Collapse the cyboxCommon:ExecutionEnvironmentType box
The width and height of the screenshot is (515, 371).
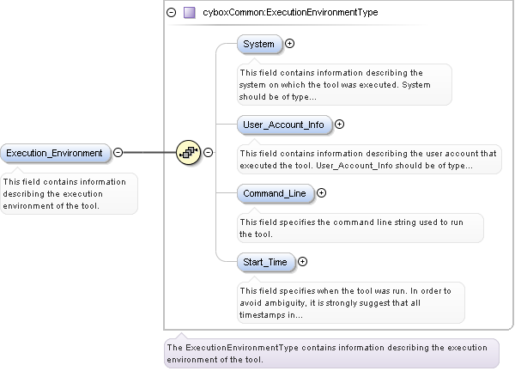[172, 13]
